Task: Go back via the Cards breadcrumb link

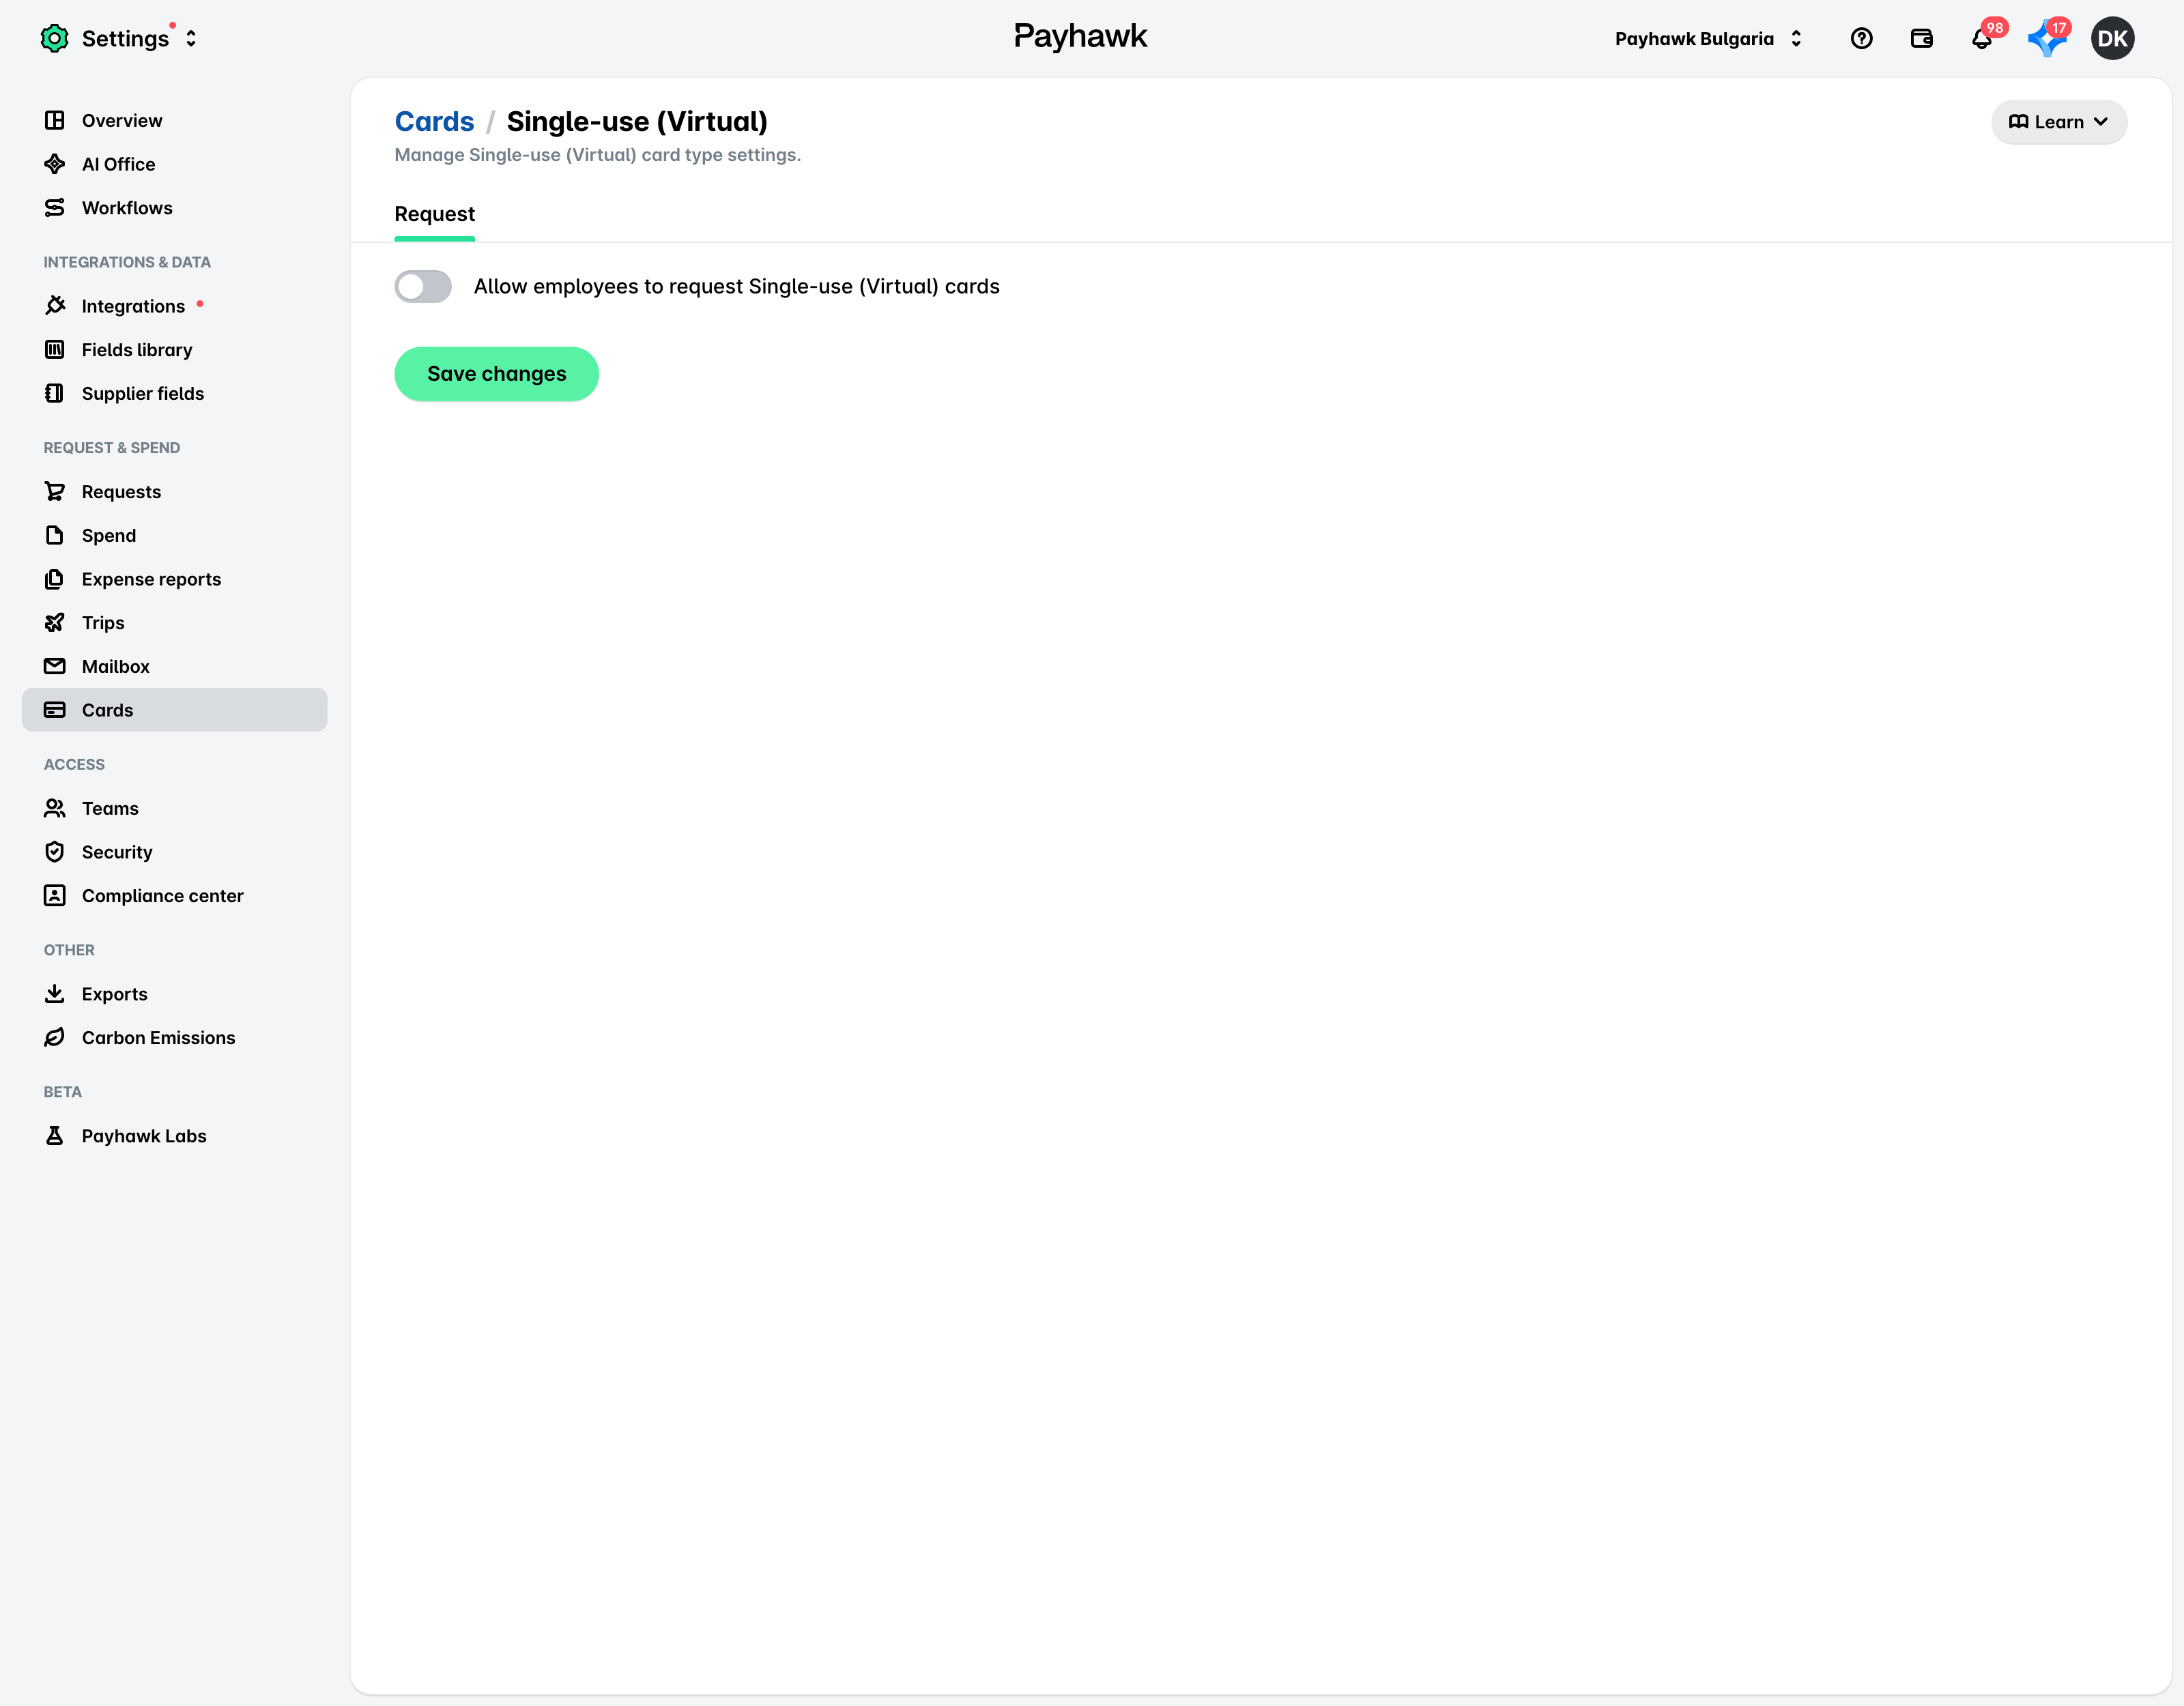Action: tap(434, 121)
